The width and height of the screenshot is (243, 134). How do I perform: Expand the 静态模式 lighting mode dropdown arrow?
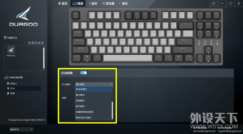click(x=111, y=84)
